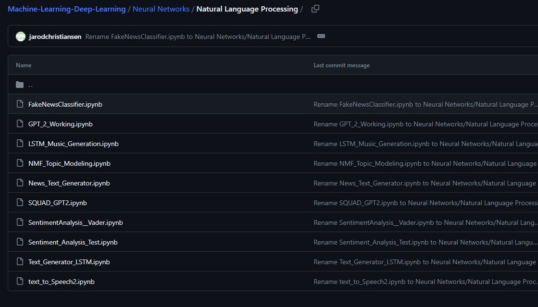Open commit 'Rename News_Text_Generator.ipynb' message
Viewport: 538px width, 307px height.
(425, 183)
